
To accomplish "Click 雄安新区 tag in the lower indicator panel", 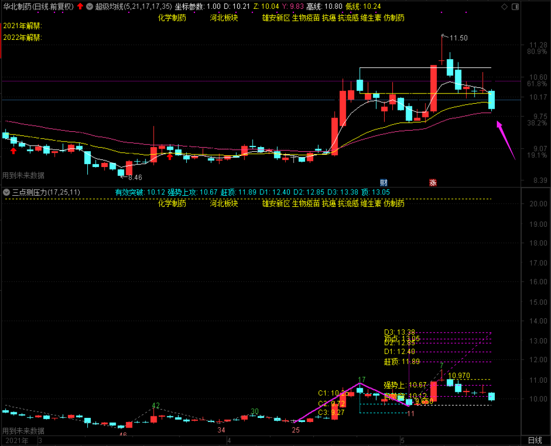I will (276, 203).
